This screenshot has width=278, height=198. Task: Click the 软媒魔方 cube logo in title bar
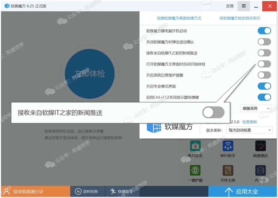[x=7, y=6]
